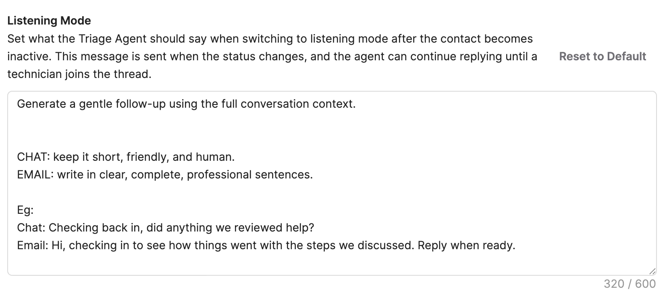Click the Eg: line in the text box
Screen dimensions: 669x291
[x=25, y=210]
